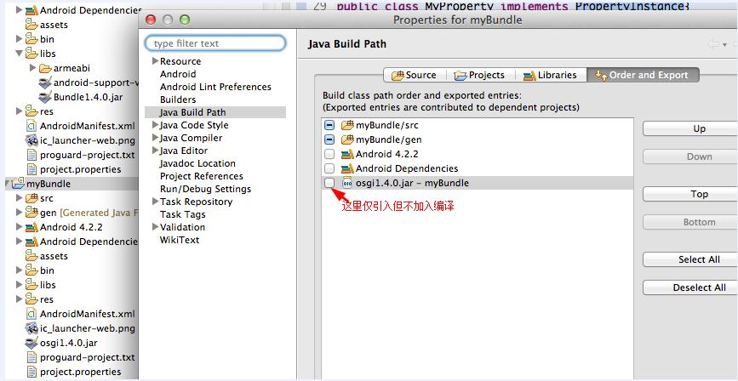Click assets folder icon inside myBundle project

[31, 256]
